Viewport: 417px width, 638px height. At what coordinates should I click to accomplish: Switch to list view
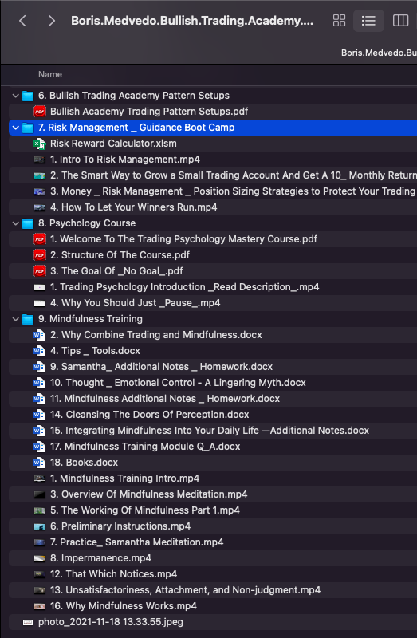click(x=368, y=21)
